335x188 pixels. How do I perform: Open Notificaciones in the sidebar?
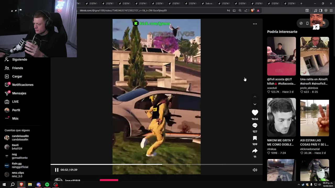(x=23, y=85)
